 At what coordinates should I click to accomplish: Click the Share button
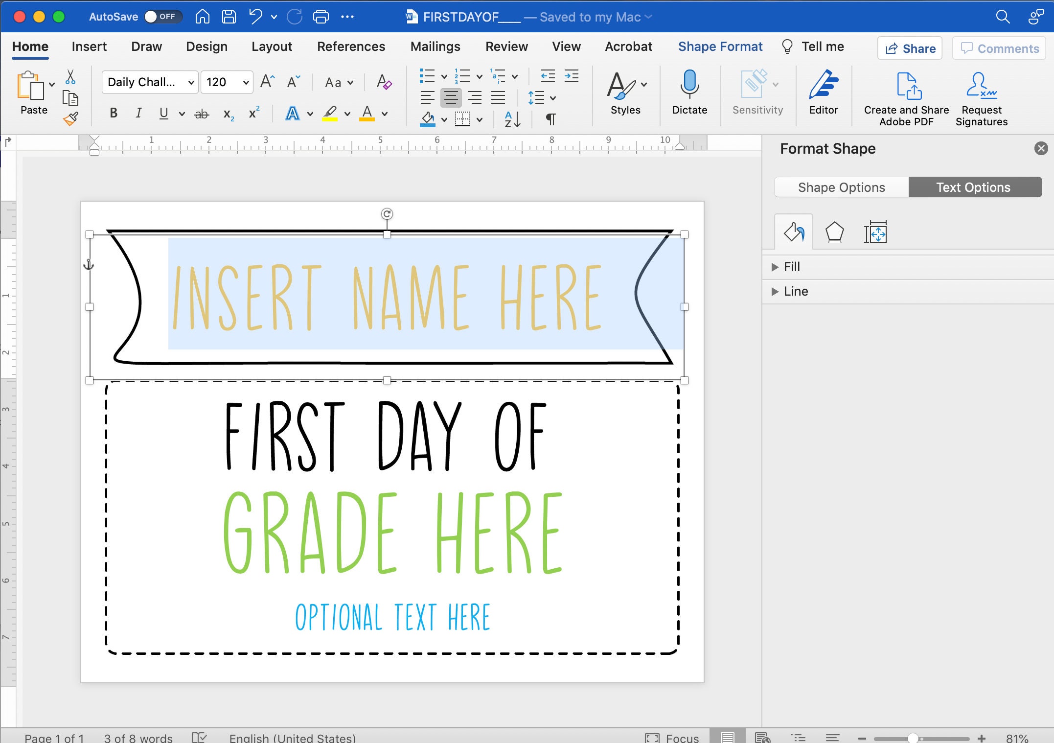[x=909, y=48]
